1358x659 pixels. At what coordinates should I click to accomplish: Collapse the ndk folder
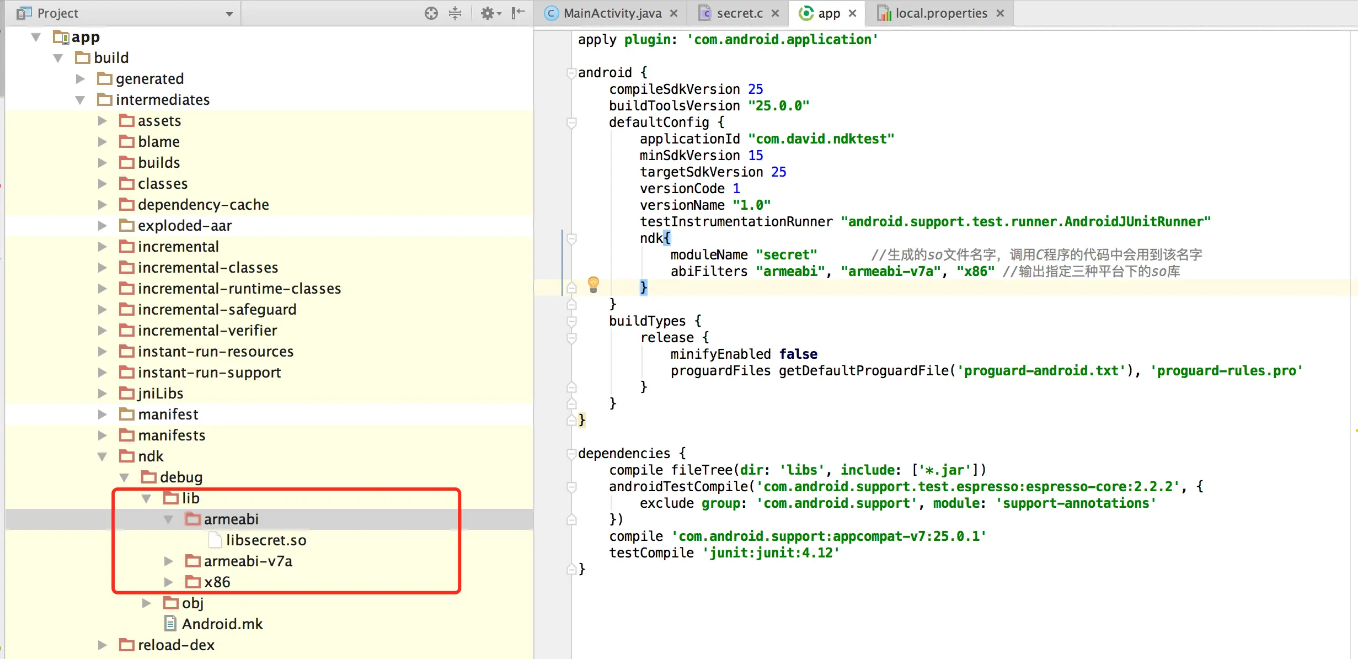pos(102,456)
